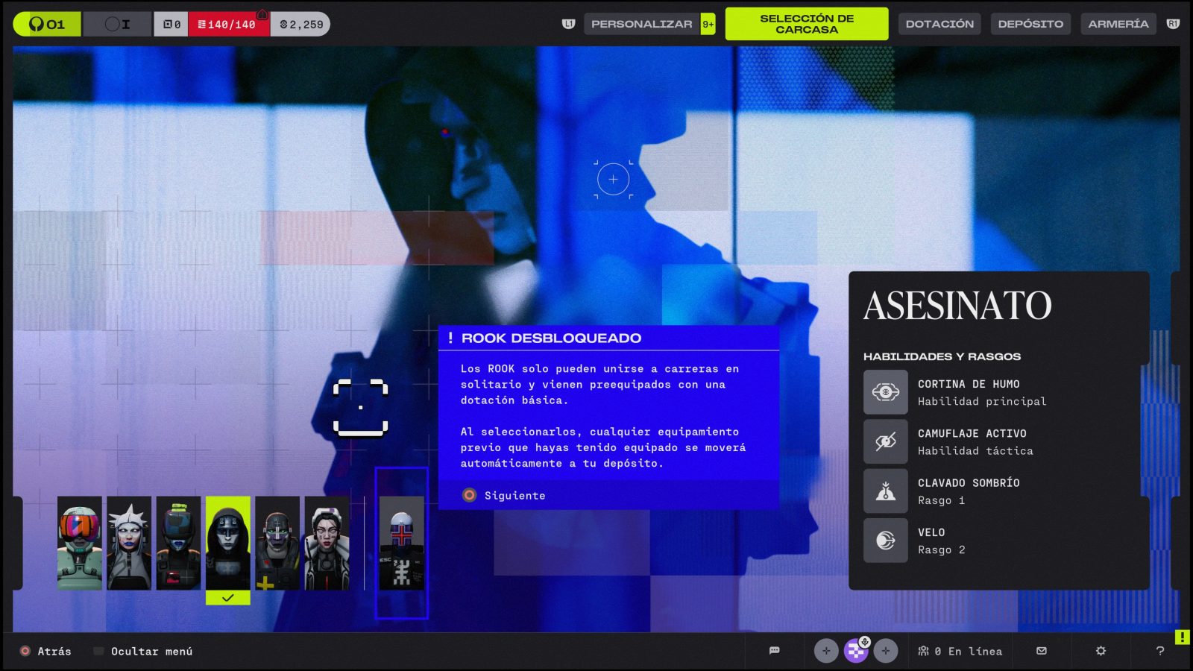
Task: Open the mail inbox envelope icon
Action: [1042, 651]
